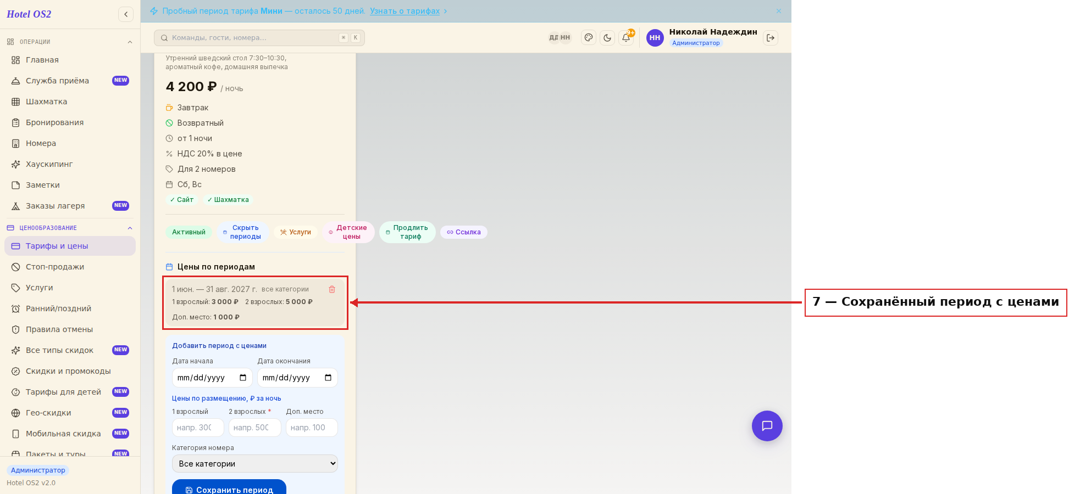
Task: Open the chat bubble widget
Action: [x=767, y=426]
